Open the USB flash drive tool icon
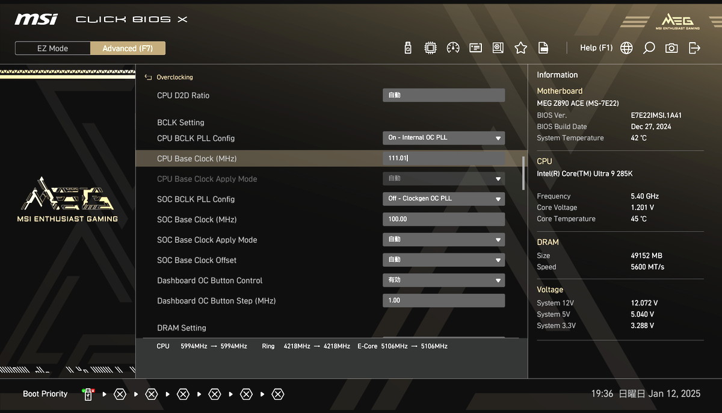722x413 pixels. (408, 48)
